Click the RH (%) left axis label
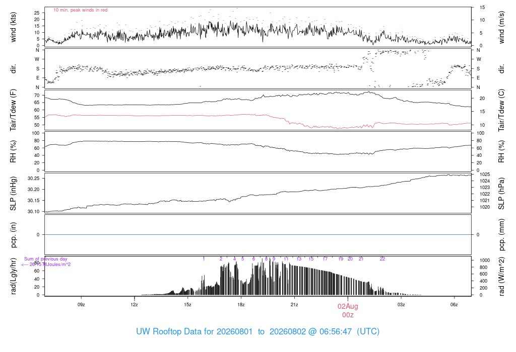The image size is (516, 352). (13, 151)
